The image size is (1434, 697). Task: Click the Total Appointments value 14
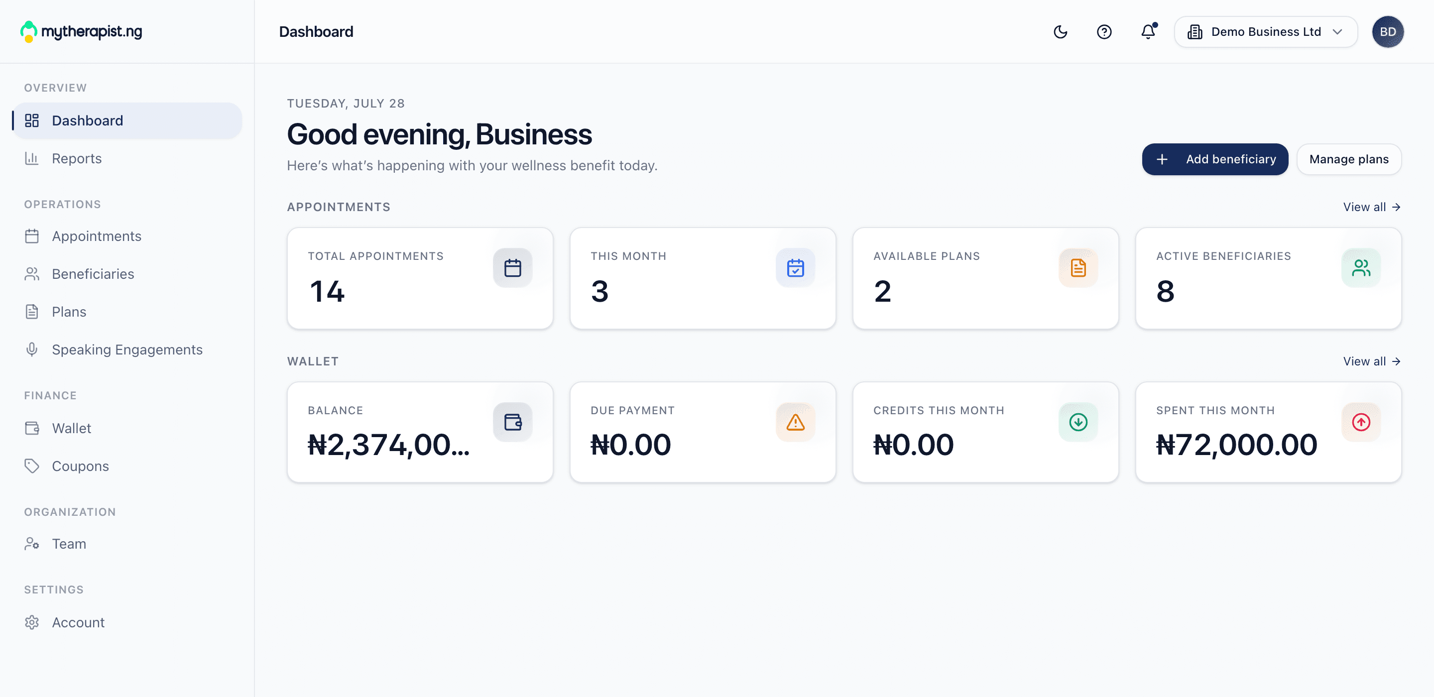pos(327,291)
